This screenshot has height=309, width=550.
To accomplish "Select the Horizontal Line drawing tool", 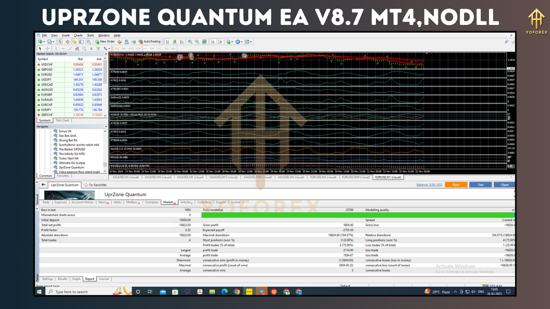I will click(63, 48).
